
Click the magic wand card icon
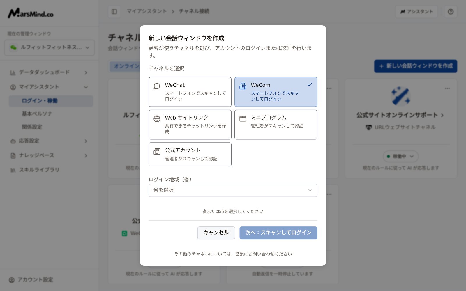pyautogui.click(x=401, y=96)
